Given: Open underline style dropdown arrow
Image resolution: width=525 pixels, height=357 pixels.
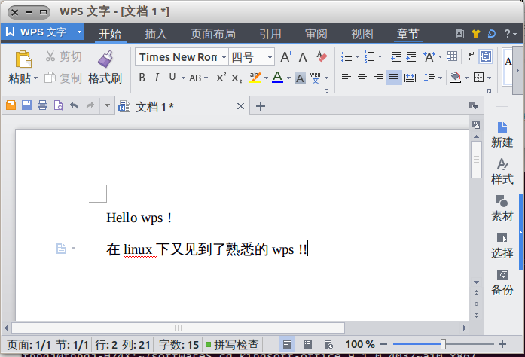Looking at the screenshot, I should (x=183, y=78).
